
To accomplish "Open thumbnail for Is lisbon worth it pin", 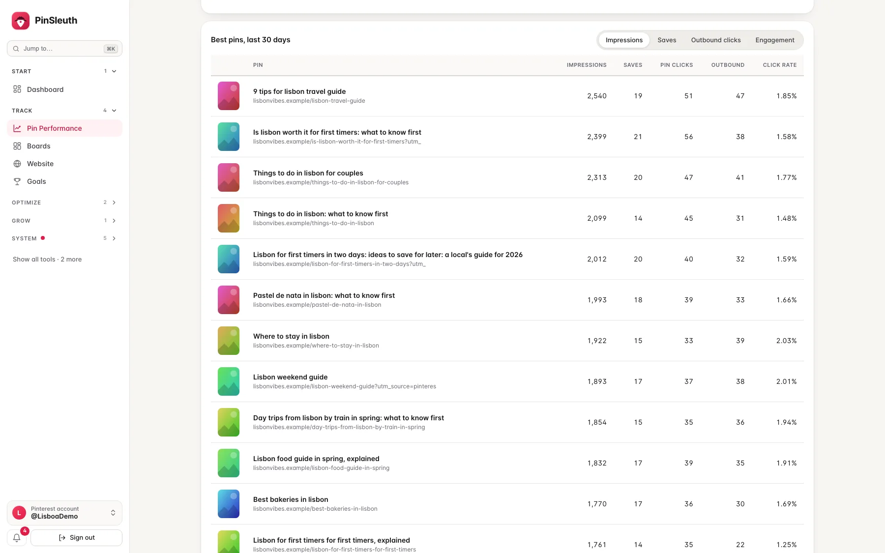I will pos(229,137).
